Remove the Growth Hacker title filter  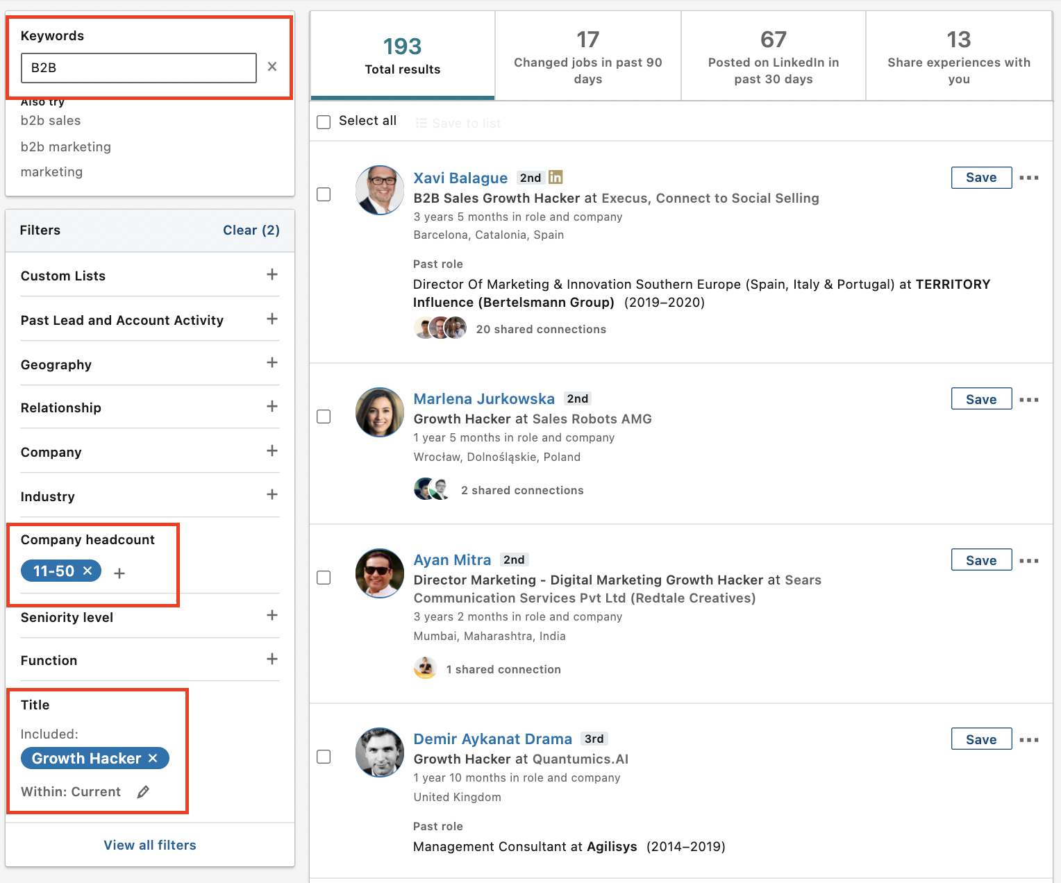(153, 758)
